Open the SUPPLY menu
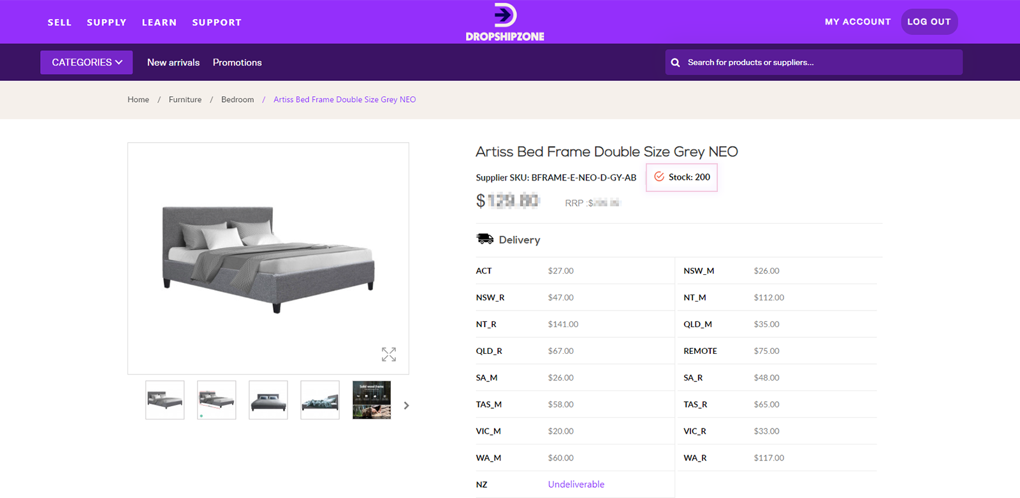This screenshot has width=1020, height=498. [106, 22]
